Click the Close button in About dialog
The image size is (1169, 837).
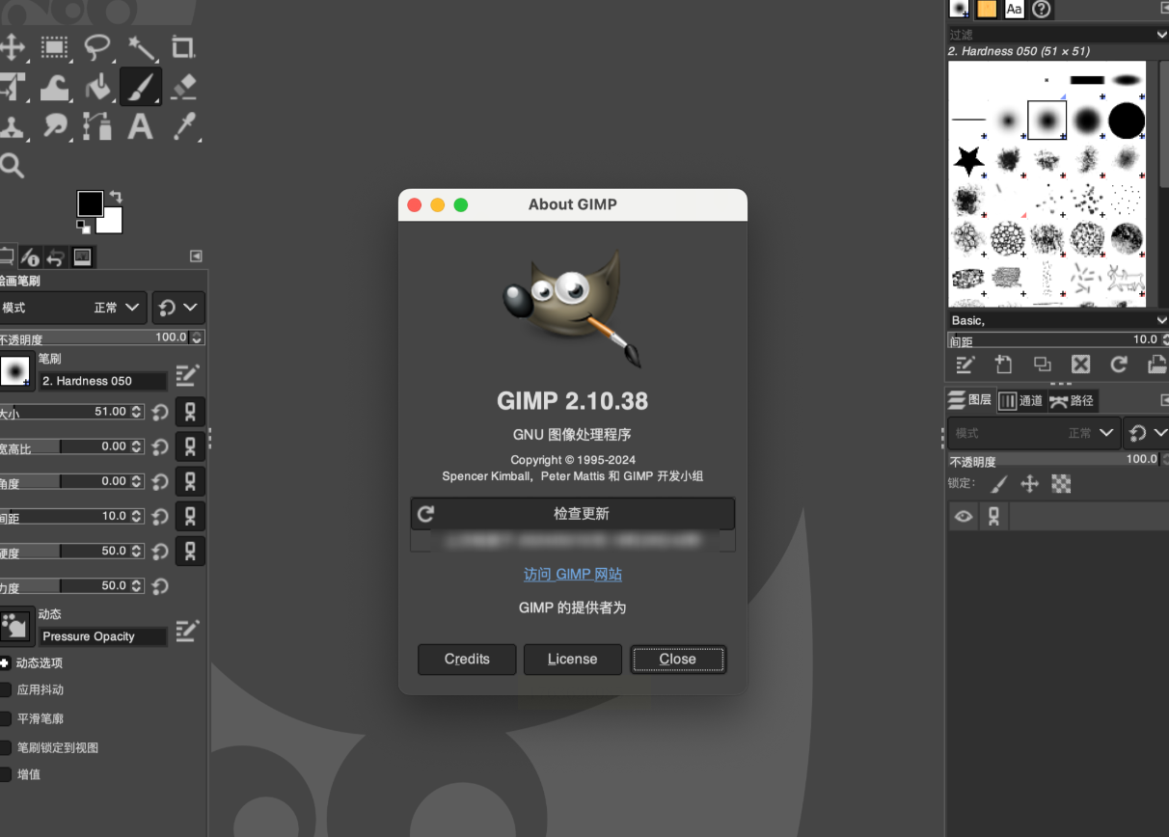[678, 660]
